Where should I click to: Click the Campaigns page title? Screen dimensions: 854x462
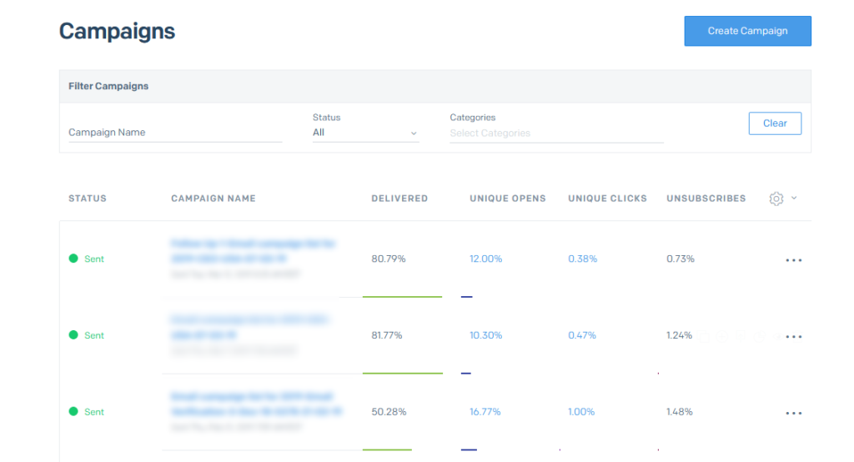tap(117, 31)
